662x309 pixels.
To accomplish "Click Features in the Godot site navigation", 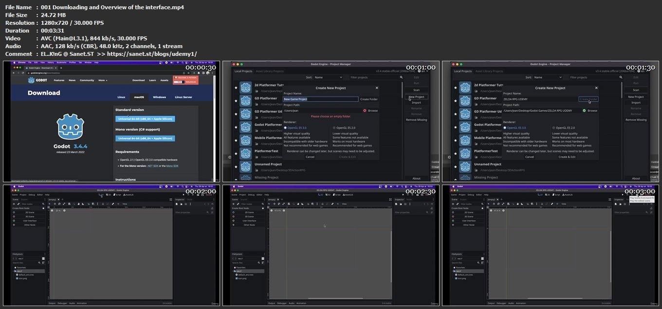I will point(59,80).
